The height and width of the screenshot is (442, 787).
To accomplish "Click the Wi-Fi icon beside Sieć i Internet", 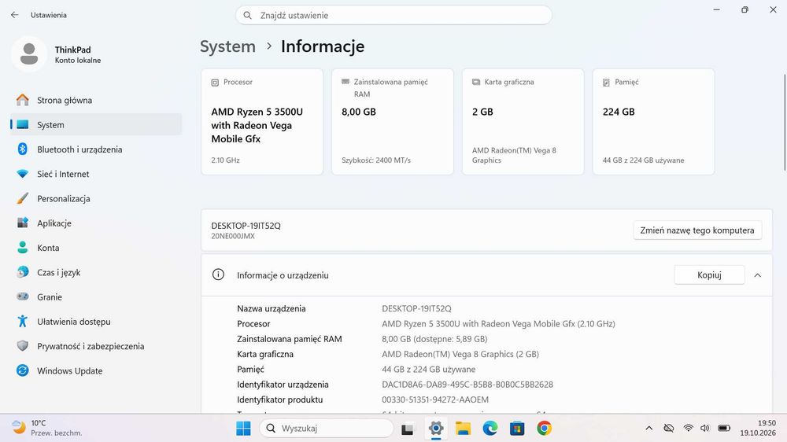I will pyautogui.click(x=23, y=174).
